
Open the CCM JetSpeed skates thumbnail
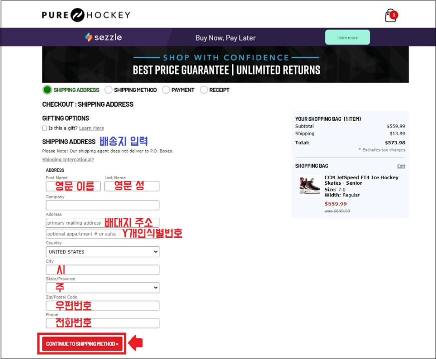(x=310, y=186)
